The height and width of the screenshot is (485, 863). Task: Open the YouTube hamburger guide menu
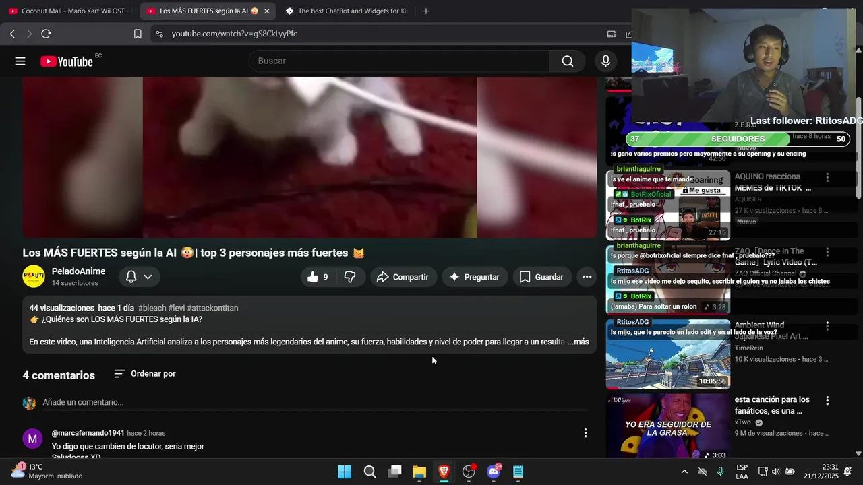pyautogui.click(x=20, y=61)
